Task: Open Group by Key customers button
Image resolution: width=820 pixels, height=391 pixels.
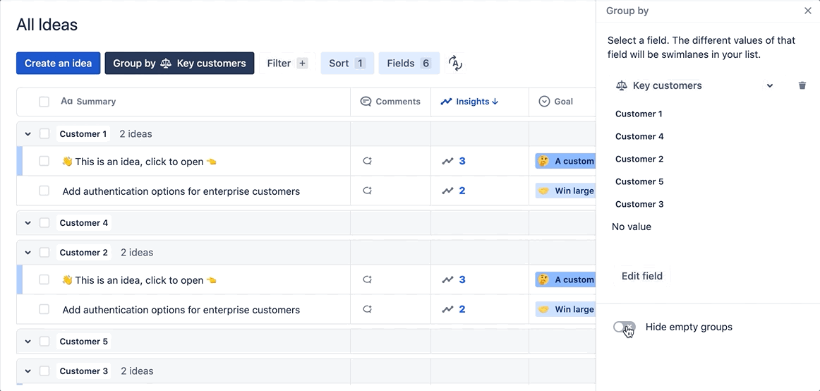Action: (x=179, y=64)
